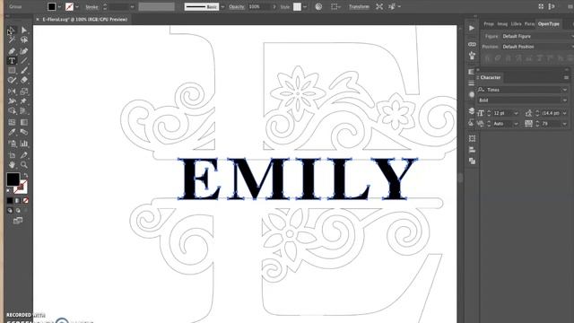Image resolution: width=574 pixels, height=323 pixels.
Task: Select the Selection tool arrow
Action: click(x=12, y=30)
